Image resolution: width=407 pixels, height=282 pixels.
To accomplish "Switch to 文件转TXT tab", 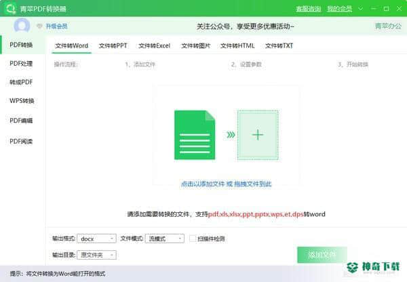I will pos(279,46).
